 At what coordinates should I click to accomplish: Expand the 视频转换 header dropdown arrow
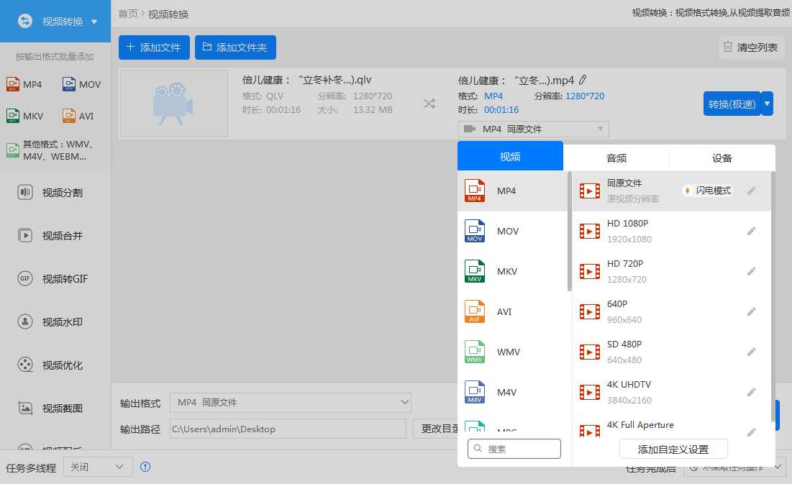pos(94,22)
